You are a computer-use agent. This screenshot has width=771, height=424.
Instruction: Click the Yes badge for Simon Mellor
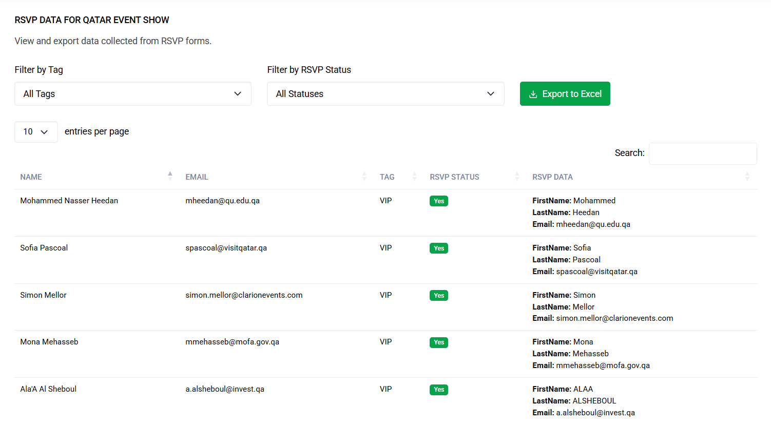438,295
